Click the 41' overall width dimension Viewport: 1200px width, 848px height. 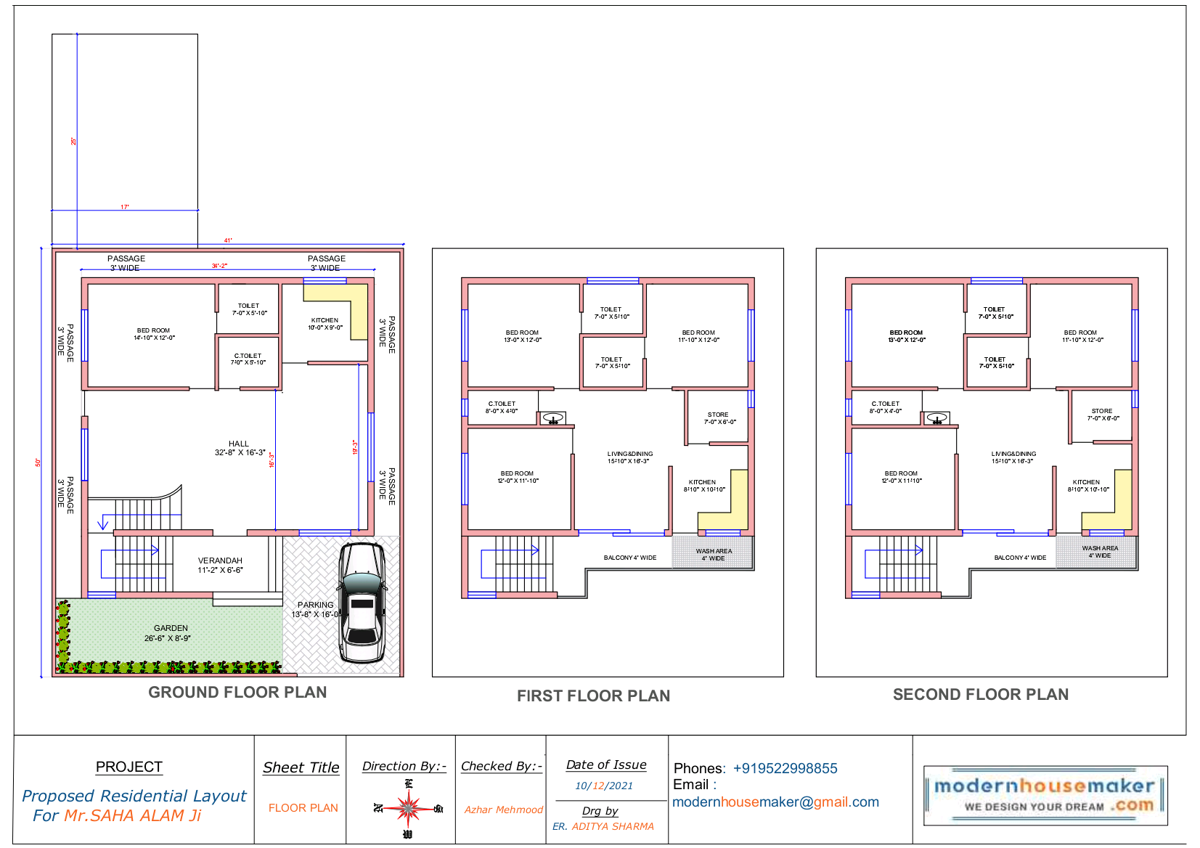tap(228, 240)
